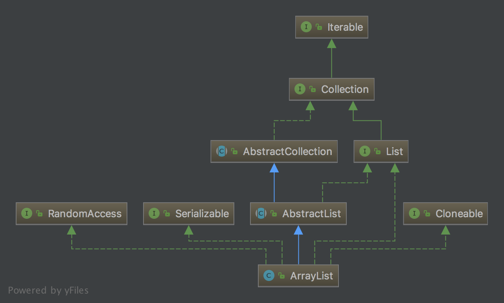
Task: Select the AbstractList node label text
Action: [x=311, y=214]
